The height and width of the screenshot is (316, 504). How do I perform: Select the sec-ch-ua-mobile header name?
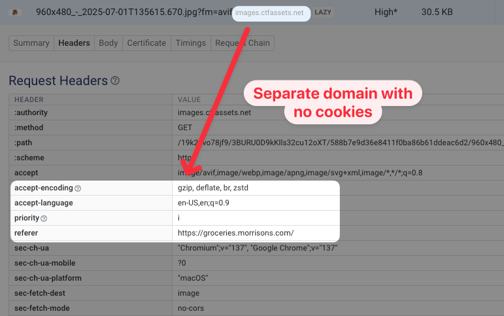click(x=44, y=263)
